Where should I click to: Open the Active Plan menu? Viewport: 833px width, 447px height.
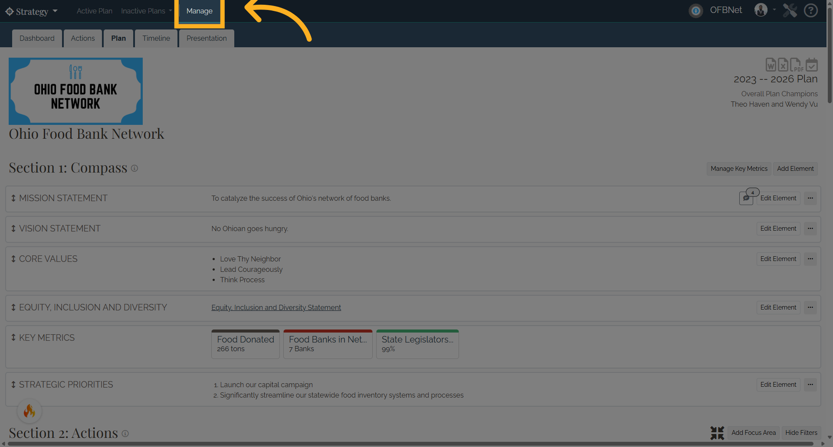pos(95,11)
